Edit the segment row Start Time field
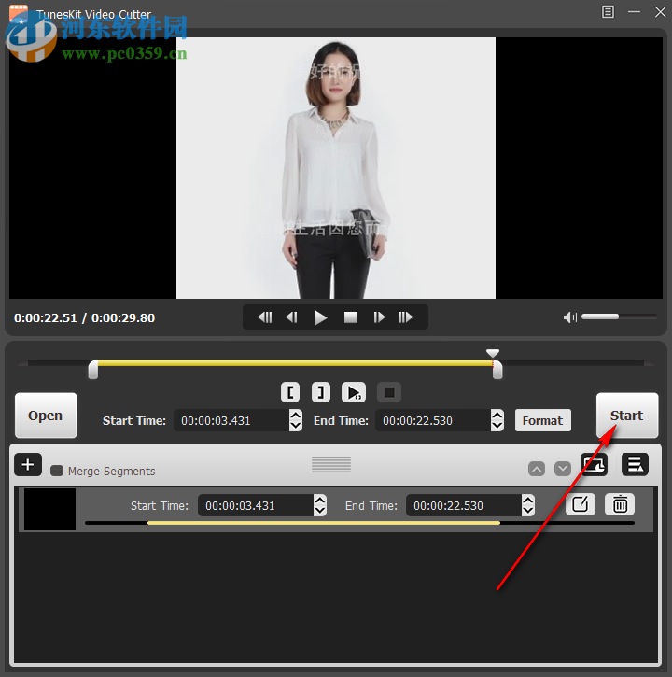The image size is (672, 677). (x=256, y=505)
